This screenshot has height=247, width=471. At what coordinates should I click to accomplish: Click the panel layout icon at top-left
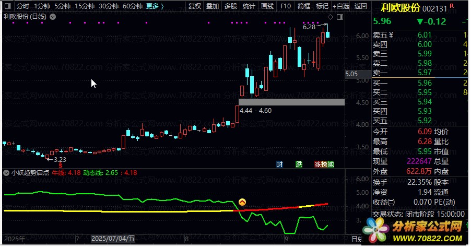click(x=8, y=6)
